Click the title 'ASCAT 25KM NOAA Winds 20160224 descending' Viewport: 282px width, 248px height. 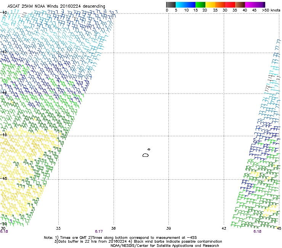tap(56, 6)
